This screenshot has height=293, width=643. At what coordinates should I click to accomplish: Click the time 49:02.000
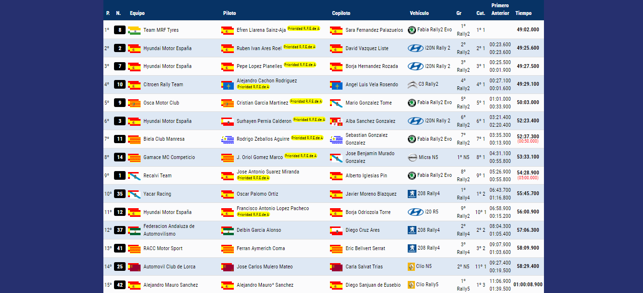pyautogui.click(x=528, y=30)
